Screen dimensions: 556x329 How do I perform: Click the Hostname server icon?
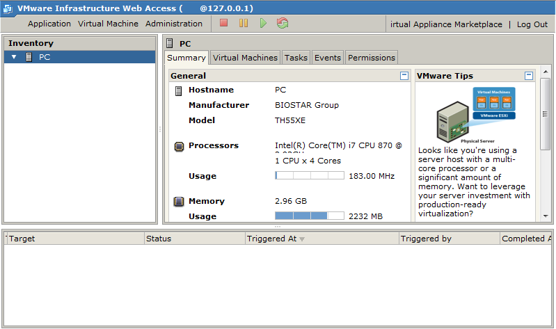click(179, 90)
